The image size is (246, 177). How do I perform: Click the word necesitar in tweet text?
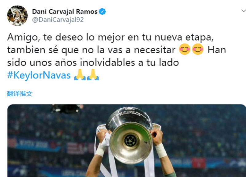(x=155, y=50)
